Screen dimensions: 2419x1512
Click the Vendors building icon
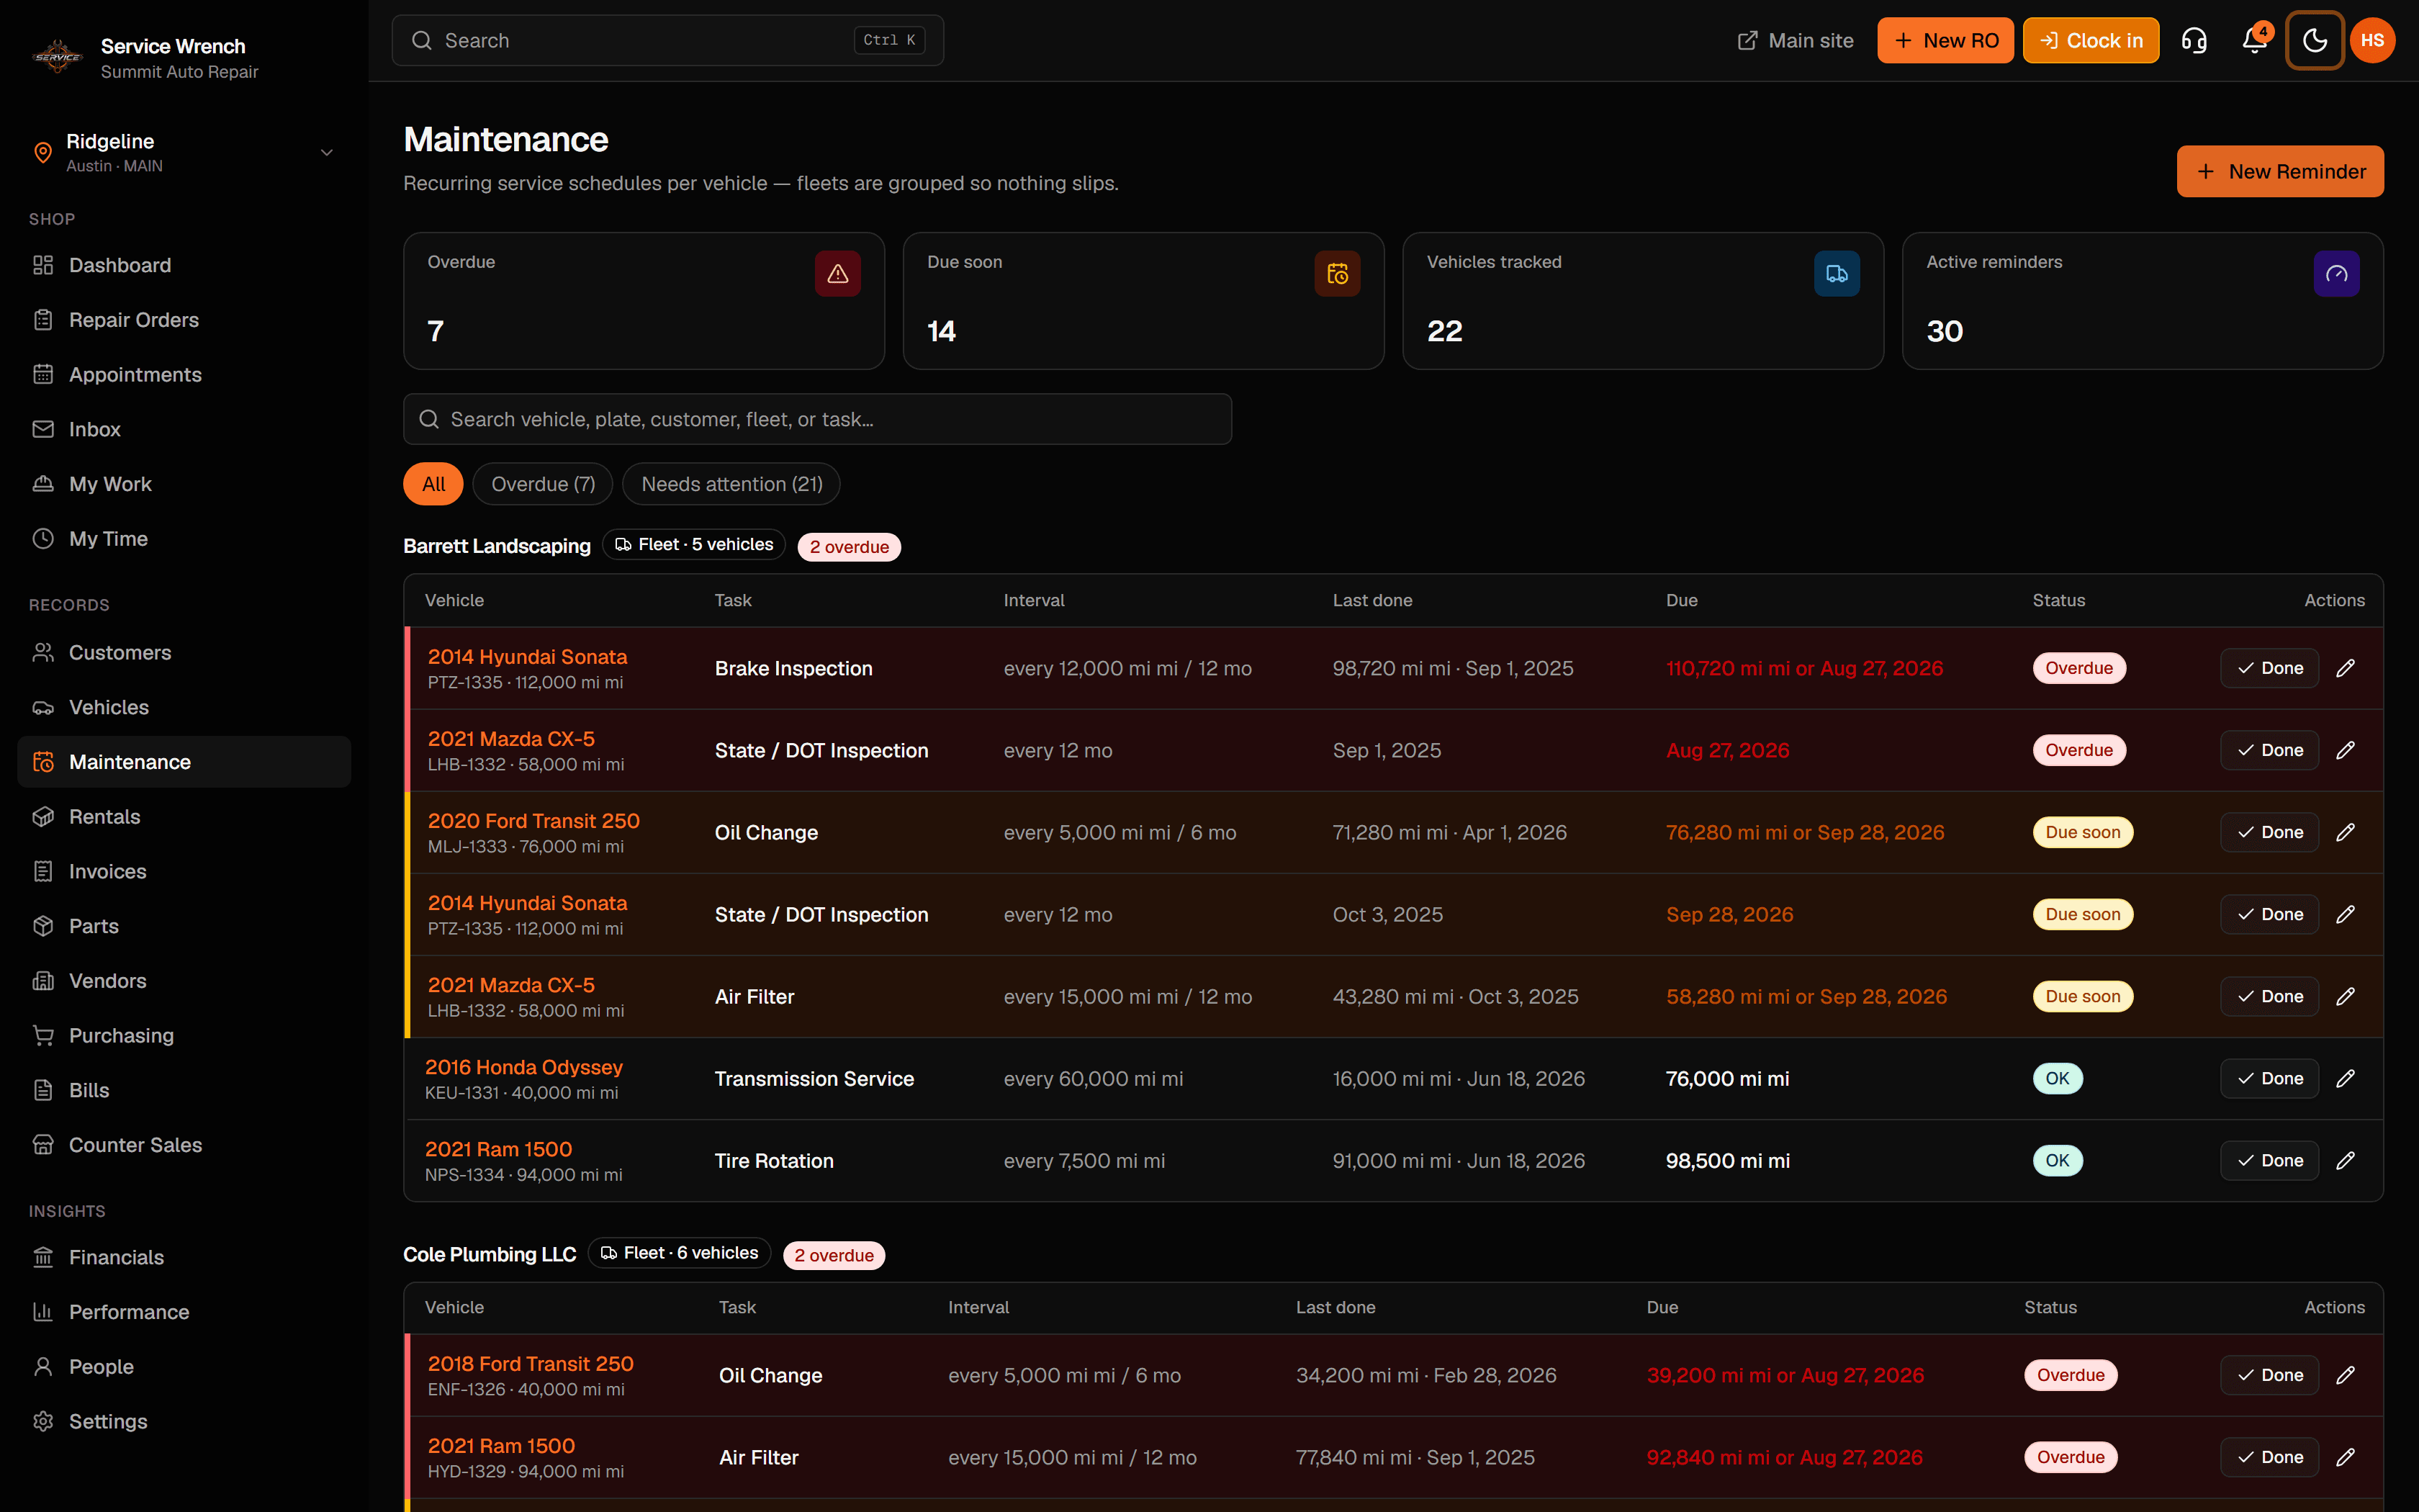(43, 981)
